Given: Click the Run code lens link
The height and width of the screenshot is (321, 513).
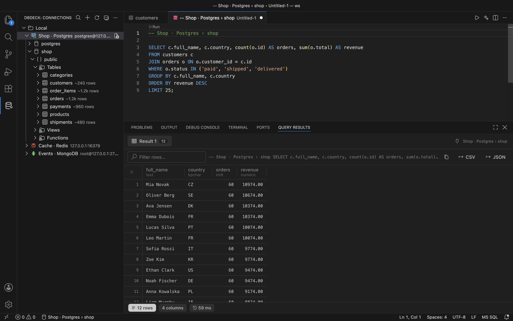Looking at the screenshot, I should (154, 27).
